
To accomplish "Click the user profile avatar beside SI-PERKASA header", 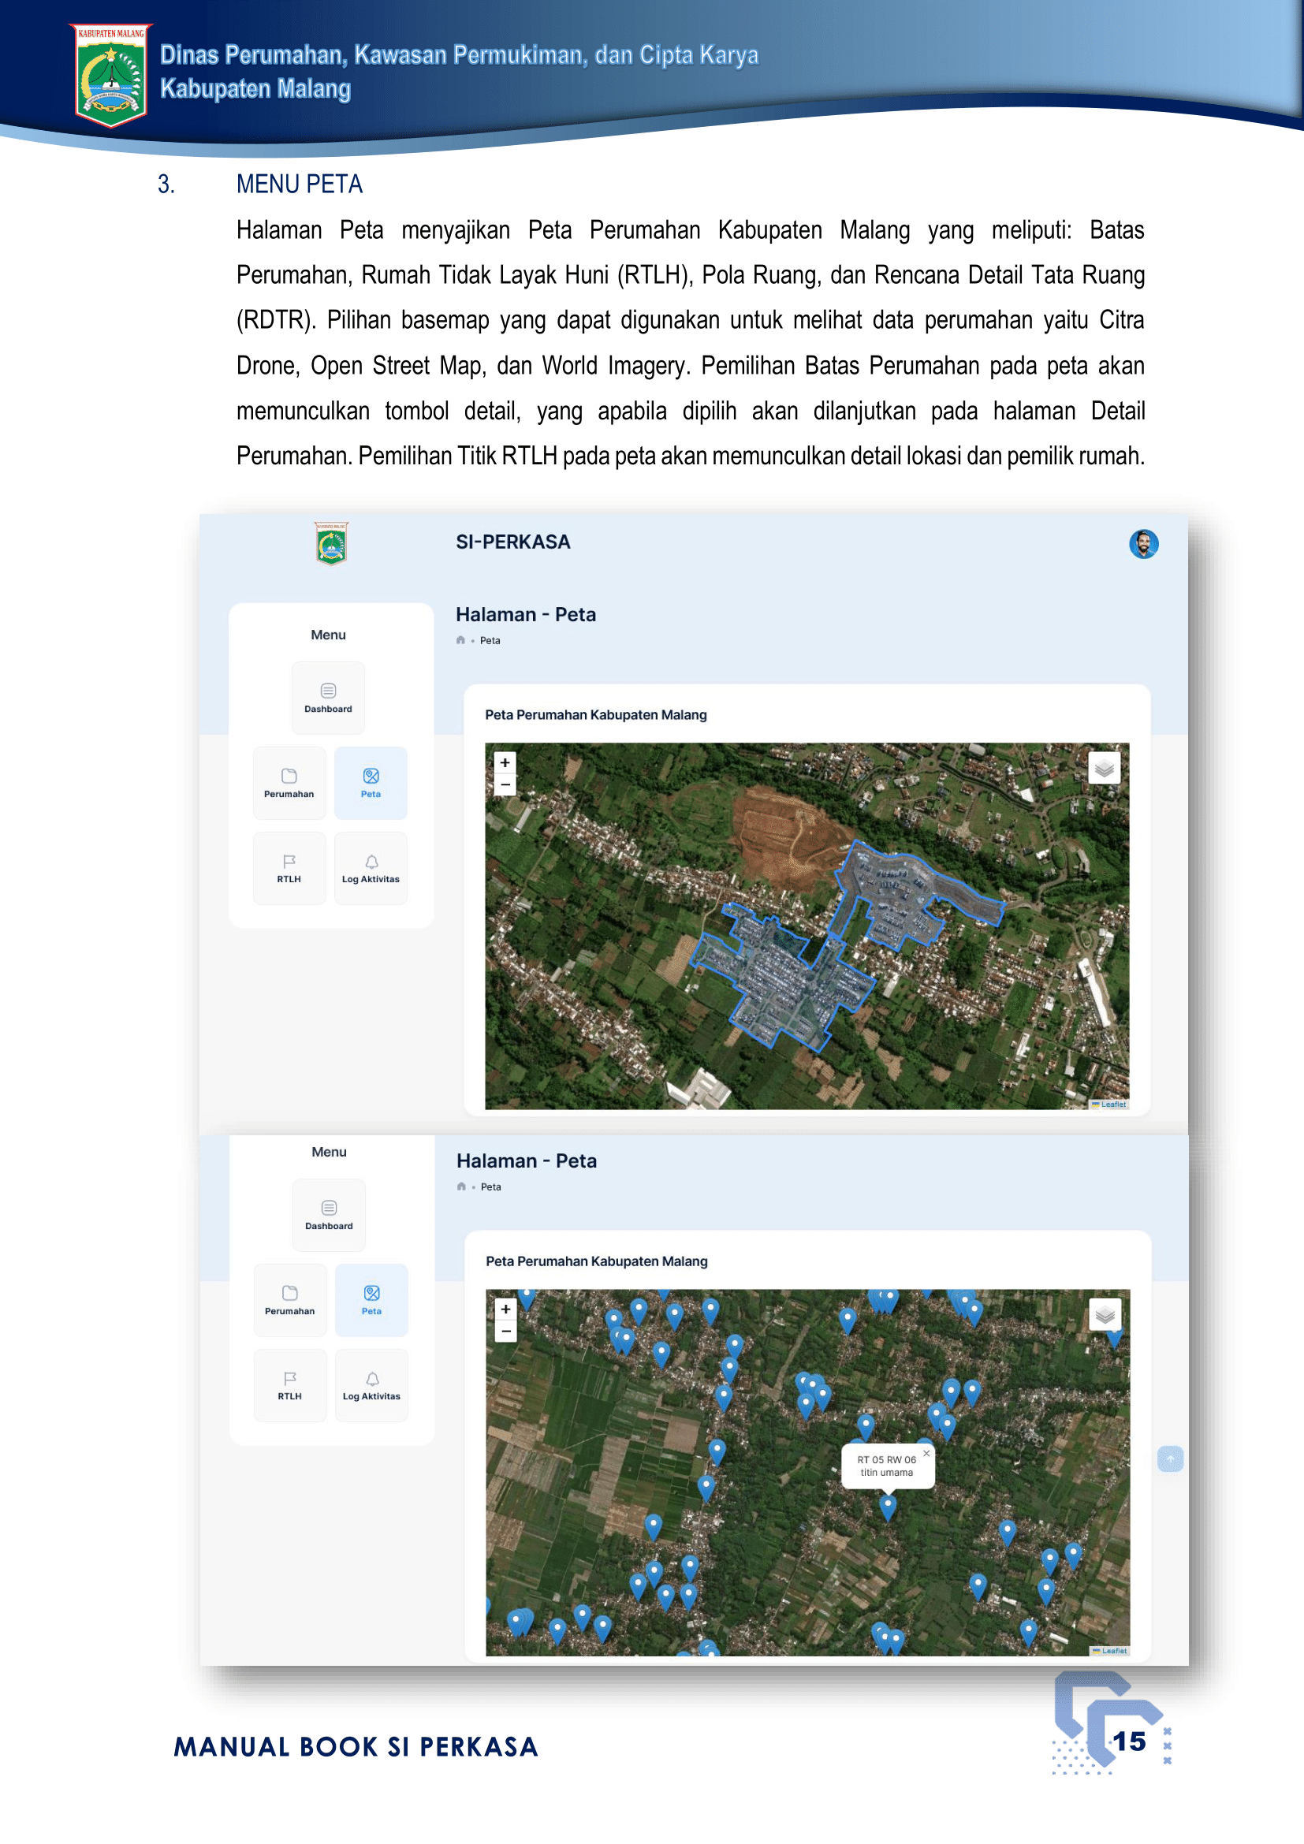I will click(x=1142, y=544).
